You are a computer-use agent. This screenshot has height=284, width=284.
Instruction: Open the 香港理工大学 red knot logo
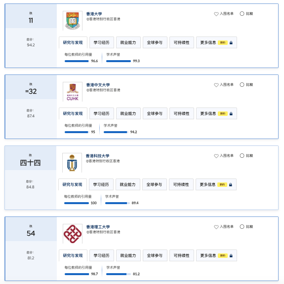73,234
